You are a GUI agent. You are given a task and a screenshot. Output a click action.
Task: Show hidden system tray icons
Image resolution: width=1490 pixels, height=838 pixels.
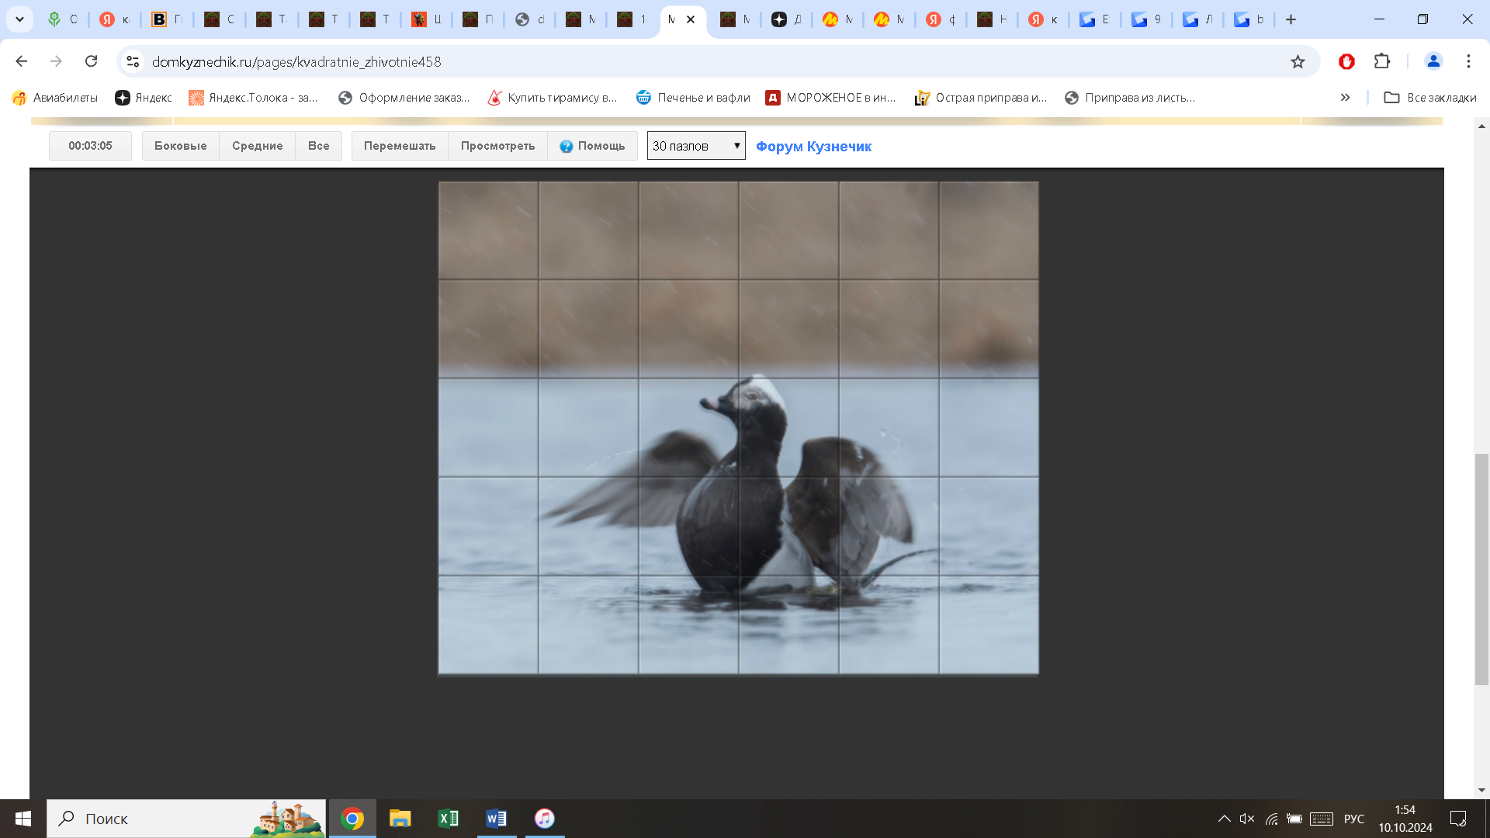[1224, 819]
